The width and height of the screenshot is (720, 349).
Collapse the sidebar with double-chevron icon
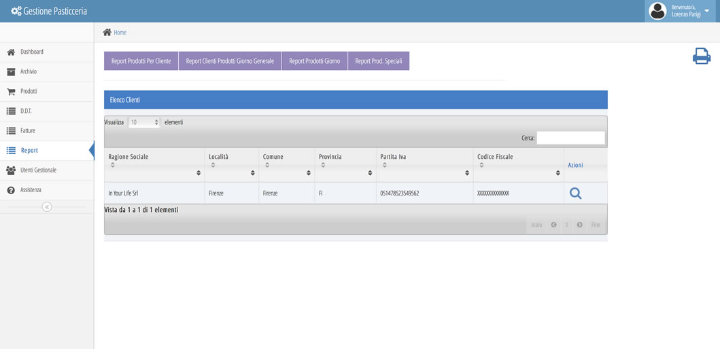47,206
